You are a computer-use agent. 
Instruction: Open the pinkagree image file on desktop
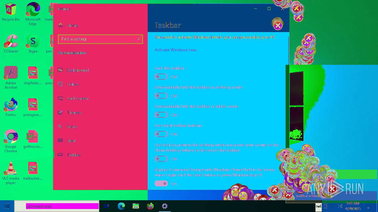coord(33,107)
